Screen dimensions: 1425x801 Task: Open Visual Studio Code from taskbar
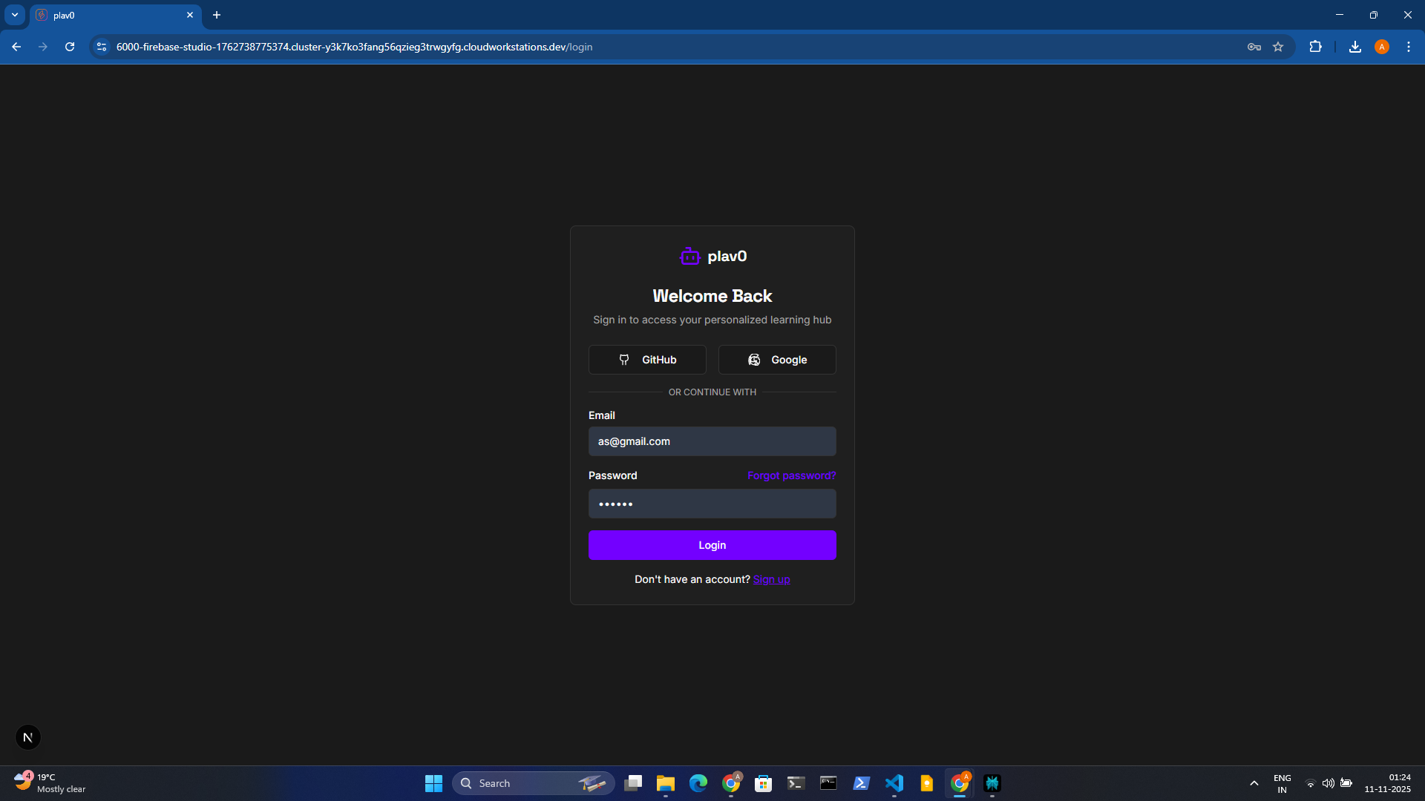(x=894, y=783)
